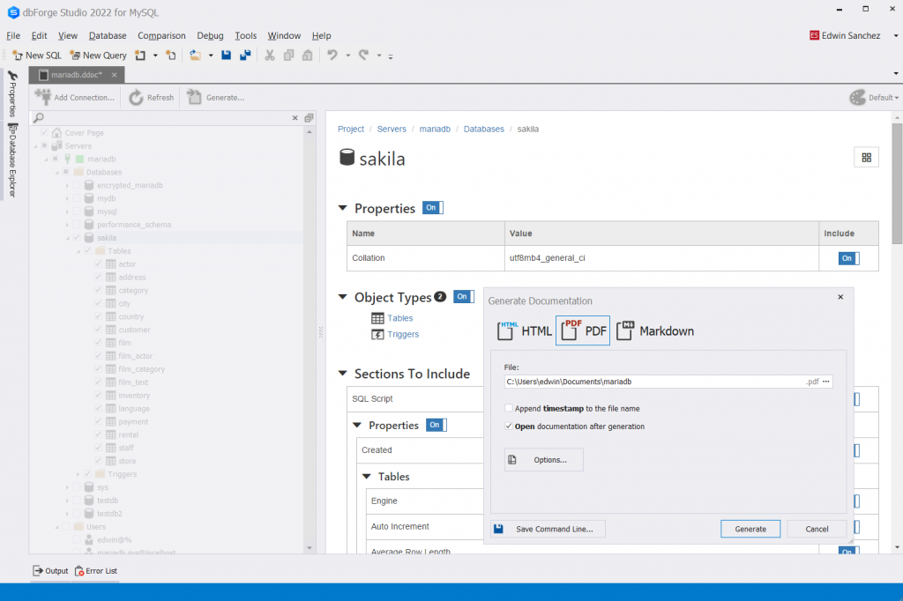Viewport: 903px width, 601px height.
Task: Toggle the Cover Page checkbox
Action: 44,132
